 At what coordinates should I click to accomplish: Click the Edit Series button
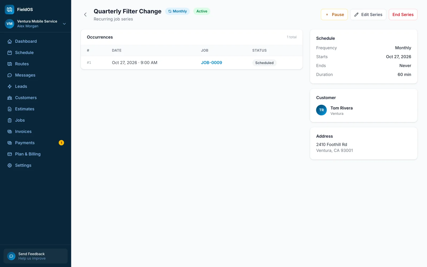point(368,15)
